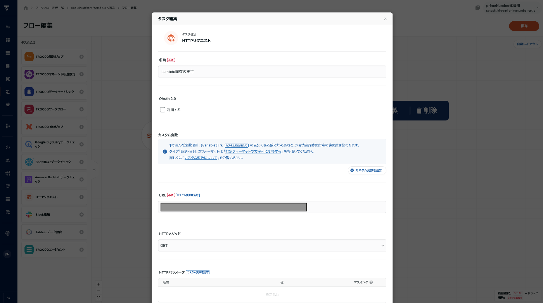Click the help icon beside マスキング

point(371,282)
